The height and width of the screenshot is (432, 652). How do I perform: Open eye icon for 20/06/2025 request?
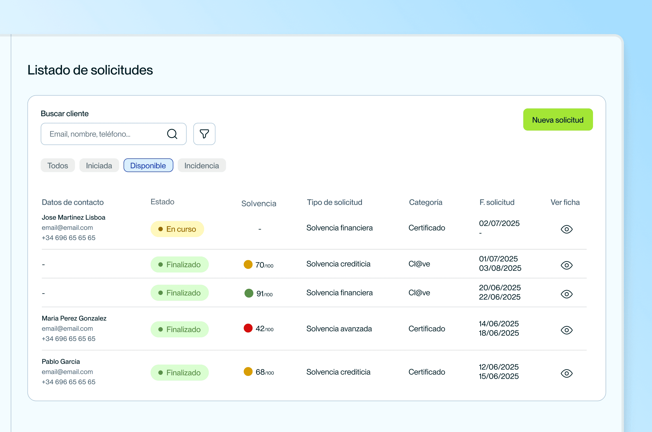pyautogui.click(x=567, y=294)
